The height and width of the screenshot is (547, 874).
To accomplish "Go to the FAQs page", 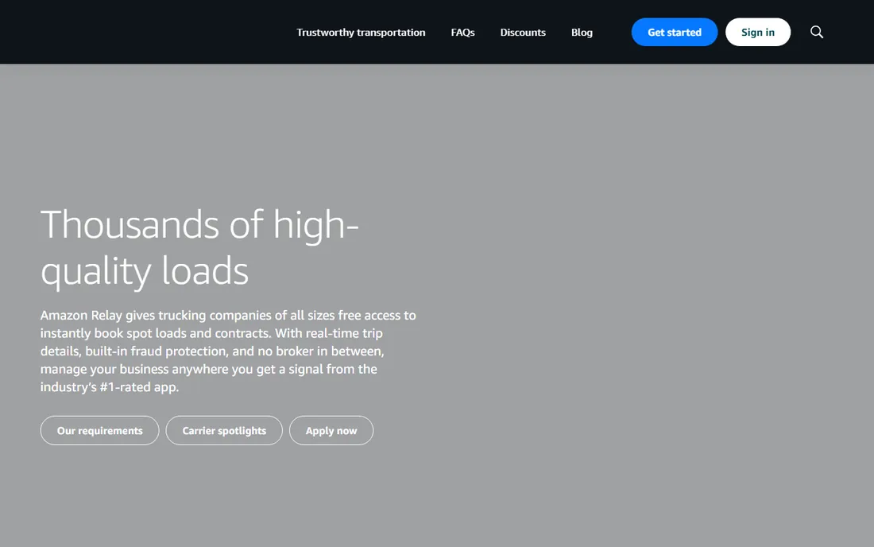I will pyautogui.click(x=462, y=33).
